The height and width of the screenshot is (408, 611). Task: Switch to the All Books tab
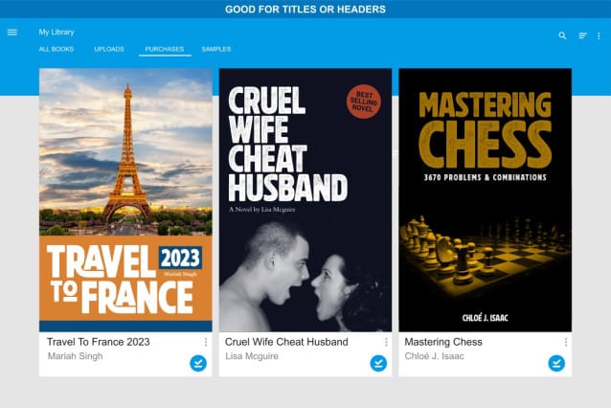point(57,49)
